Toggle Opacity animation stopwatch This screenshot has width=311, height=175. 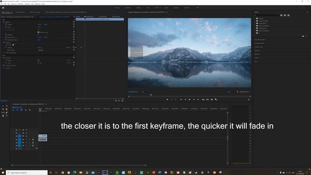(x=6, y=48)
